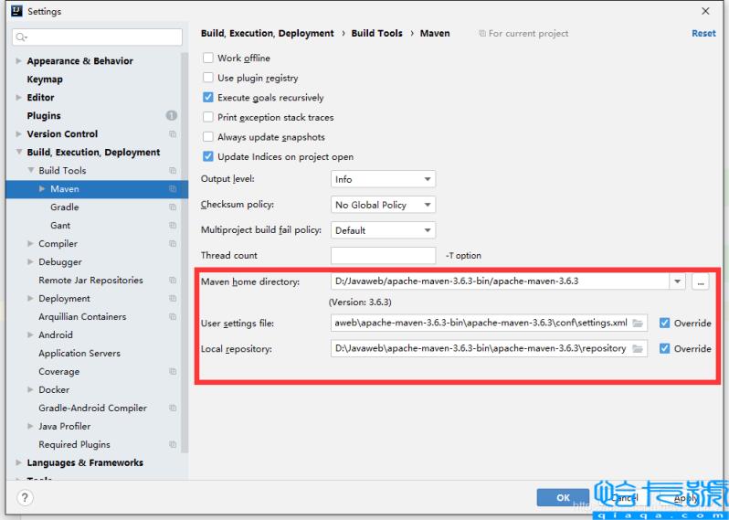Click the Reset link
729x520 pixels.
coord(703,34)
